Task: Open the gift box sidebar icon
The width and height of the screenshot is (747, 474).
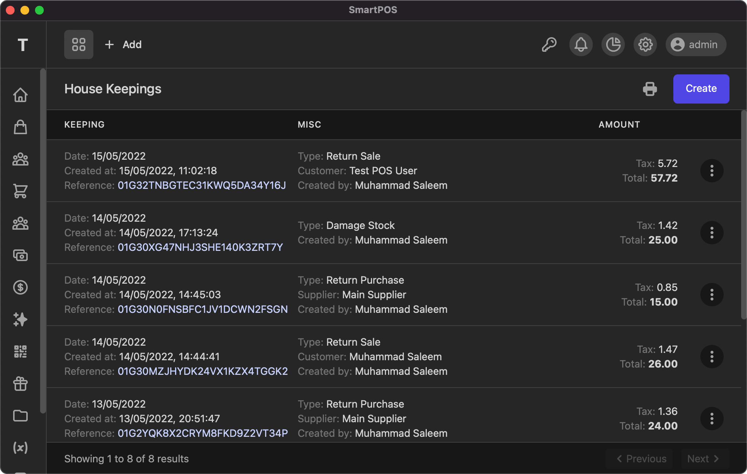Action: point(20,384)
